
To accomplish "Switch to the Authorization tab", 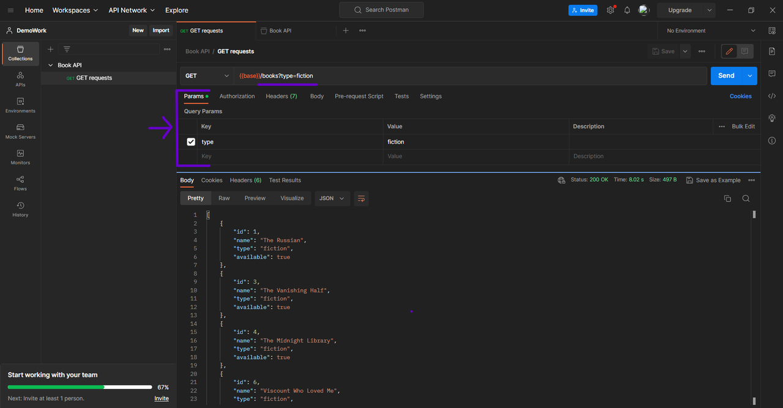I will (237, 97).
